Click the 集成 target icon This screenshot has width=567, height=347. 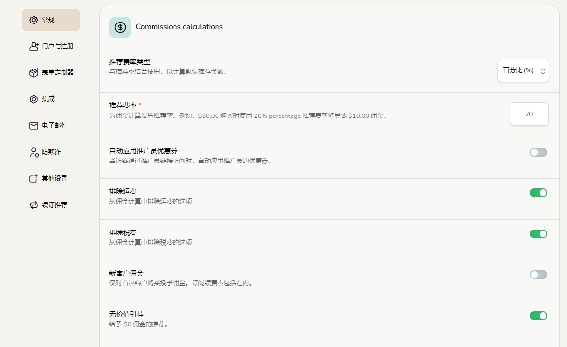click(33, 99)
